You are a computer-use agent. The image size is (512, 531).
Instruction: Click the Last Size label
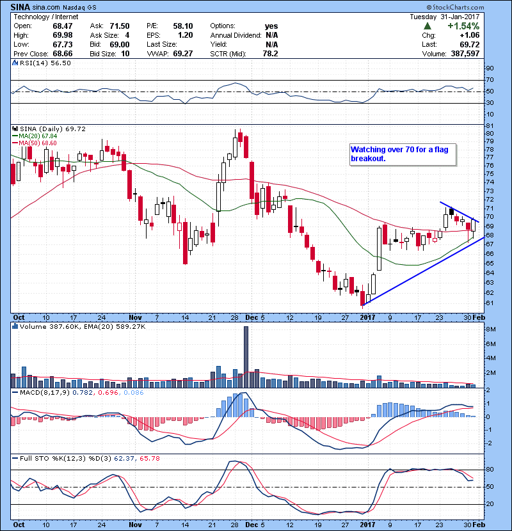coord(162,45)
